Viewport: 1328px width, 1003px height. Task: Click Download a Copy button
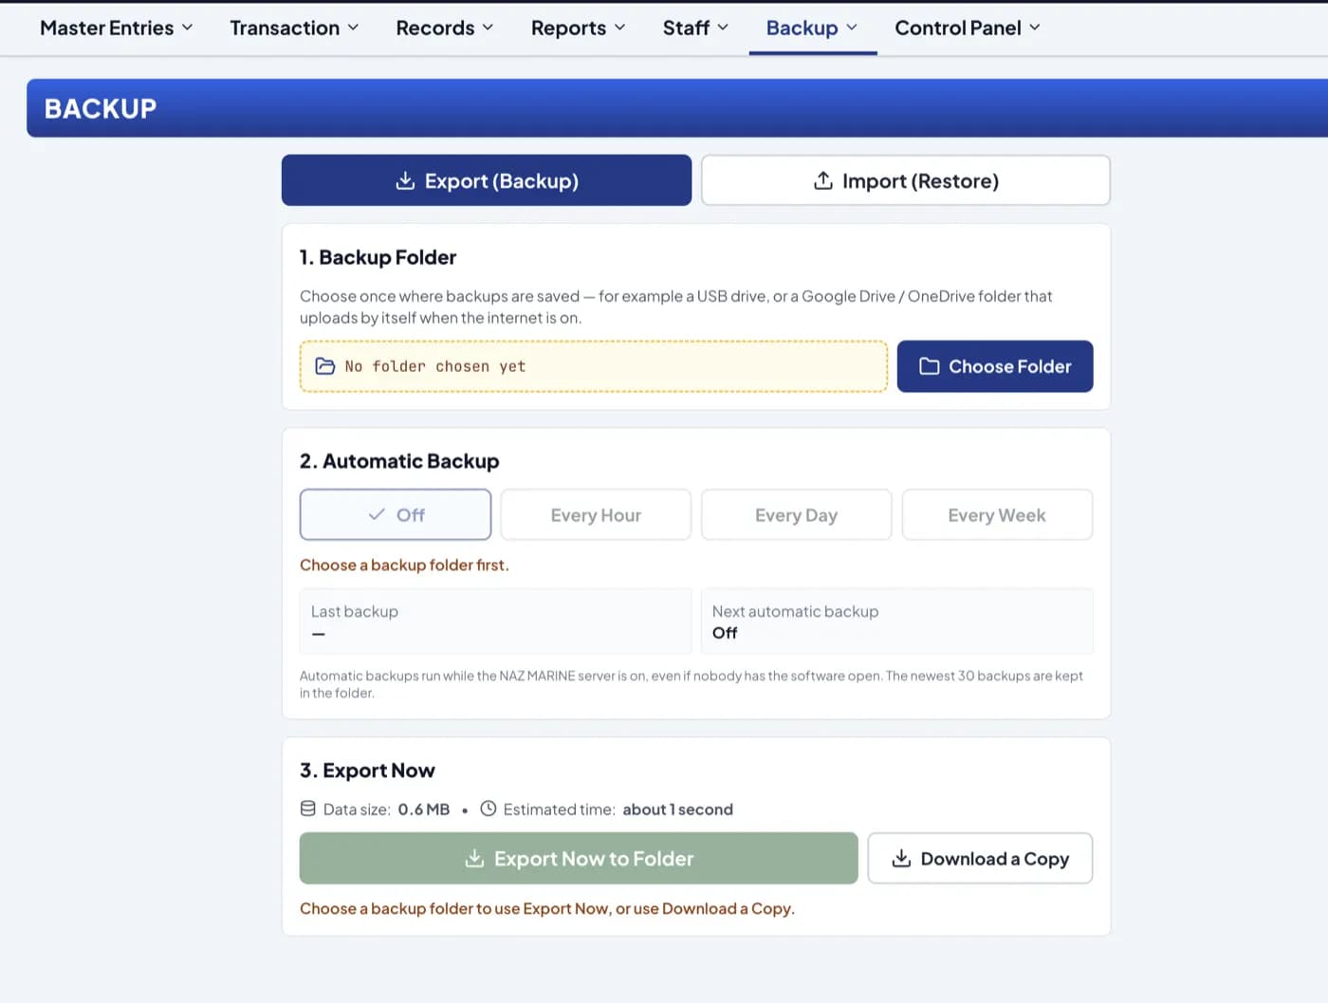[980, 859]
